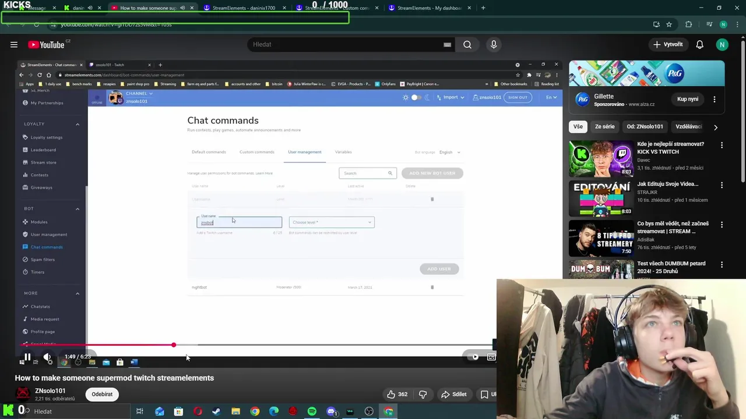Open Chat commands in StreamElements sidebar
Screen dimensions: 746x419
(x=47, y=247)
